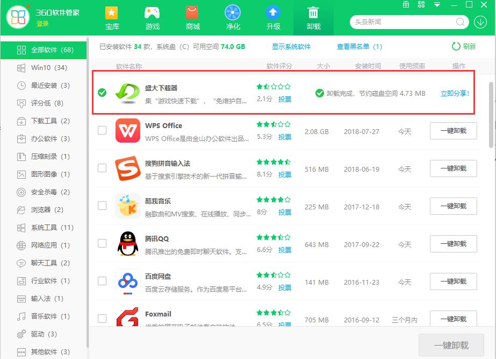This screenshot has height=359, width=496.
Task: Click the bottom batch 一键卸载 button
Action: 451,345
